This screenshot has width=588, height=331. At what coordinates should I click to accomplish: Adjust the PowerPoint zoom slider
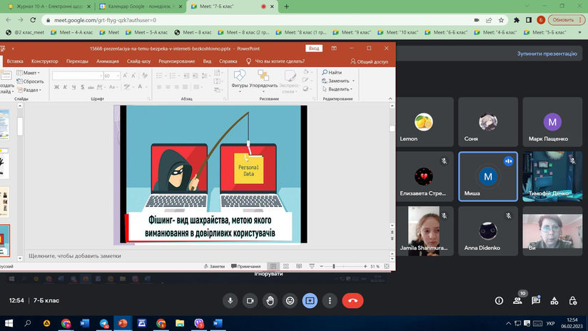coord(333,266)
